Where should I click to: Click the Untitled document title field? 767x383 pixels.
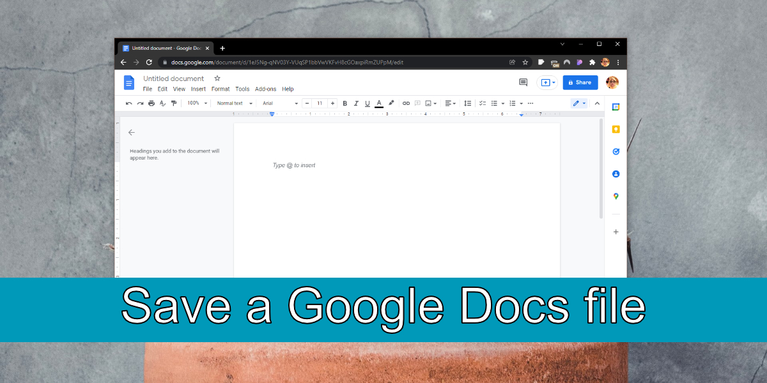(174, 79)
